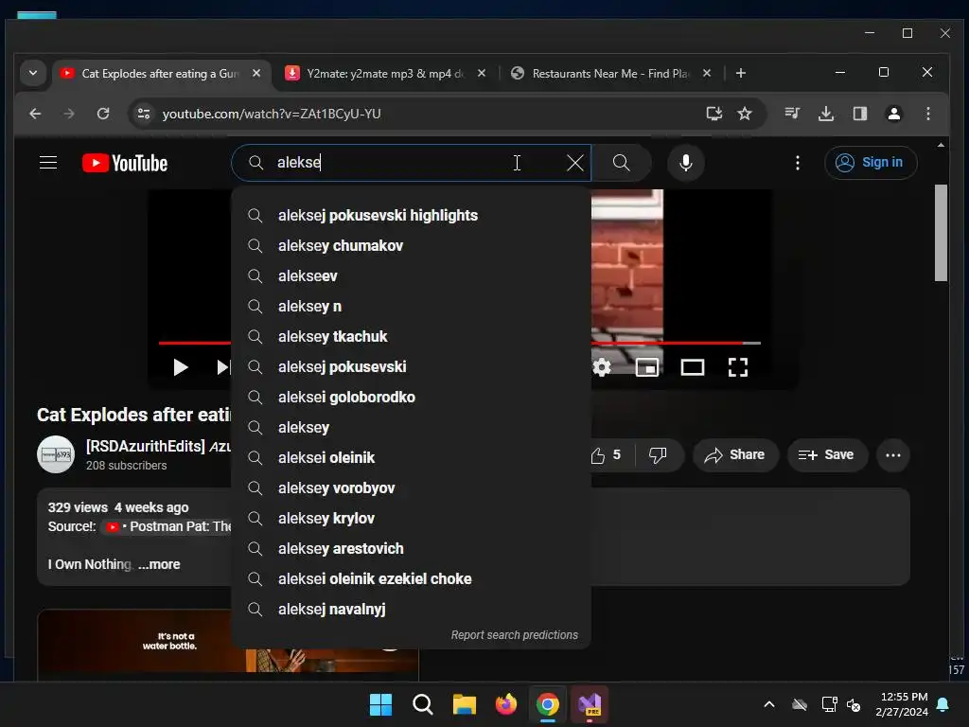Image resolution: width=969 pixels, height=727 pixels.
Task: Click the Sign in button
Action: [871, 163]
